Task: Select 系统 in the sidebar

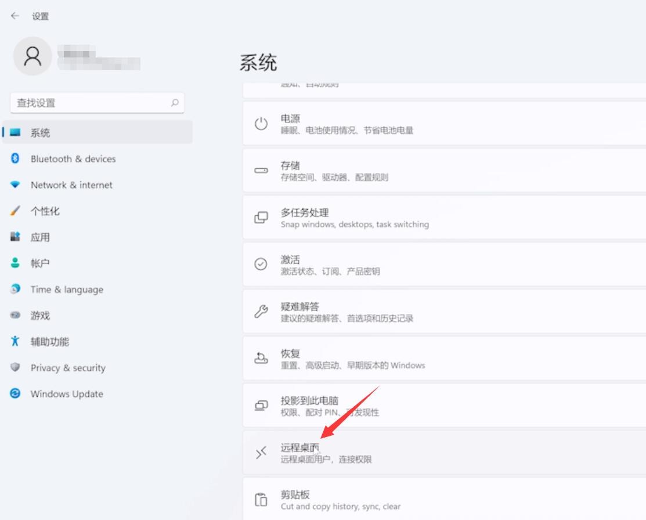Action: click(40, 133)
